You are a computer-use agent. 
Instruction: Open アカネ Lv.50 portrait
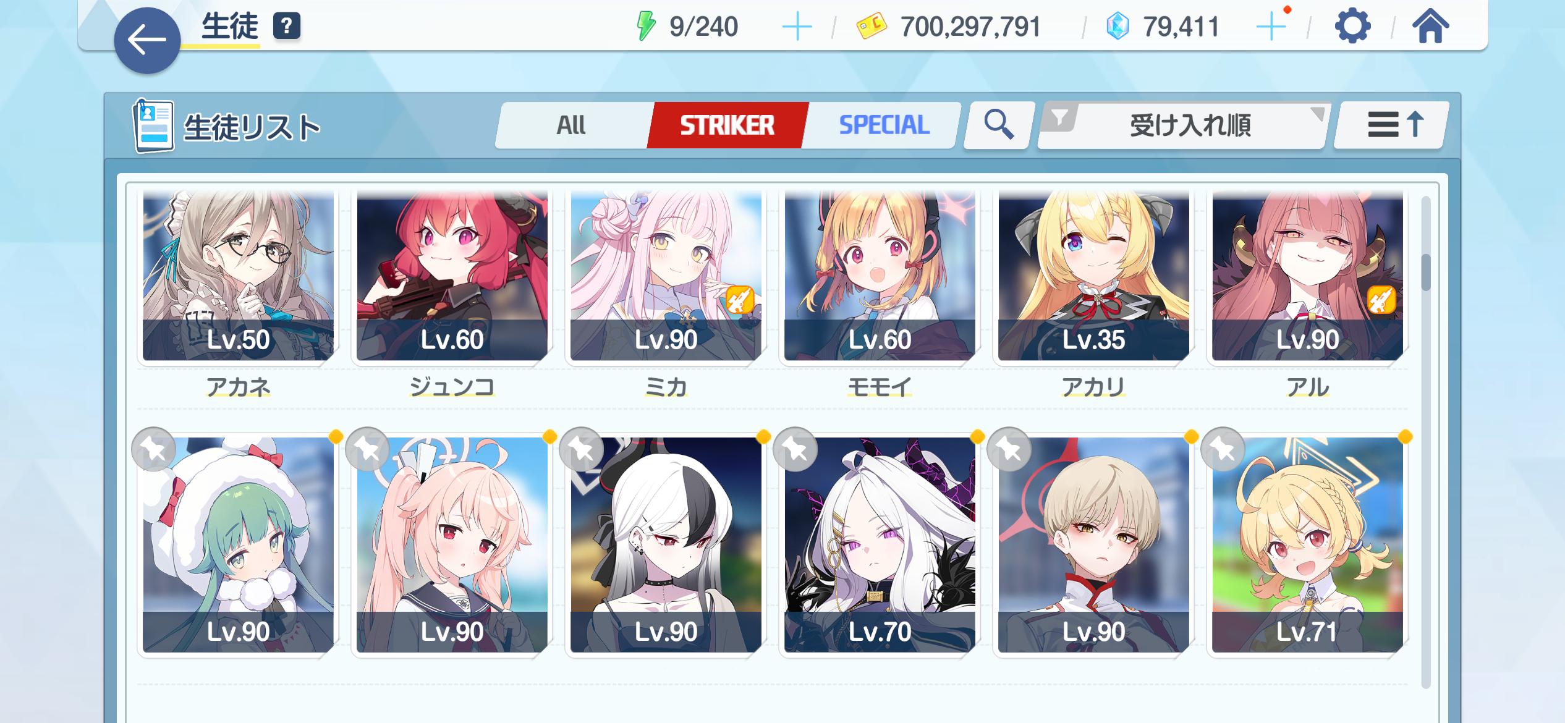point(238,276)
